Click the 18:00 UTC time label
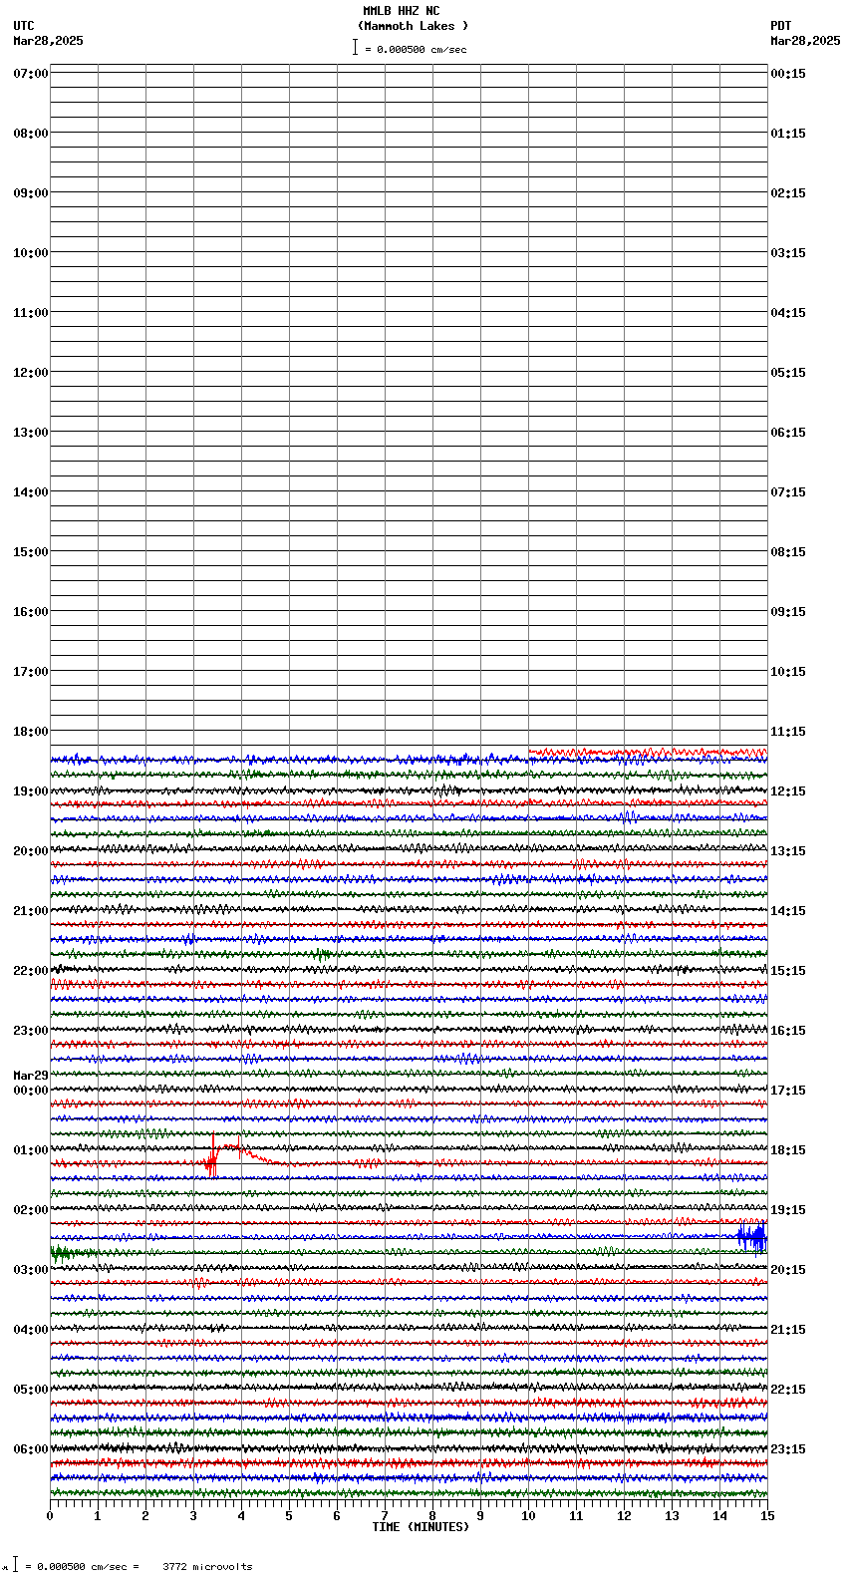This screenshot has width=847, height=1579. [x=31, y=732]
